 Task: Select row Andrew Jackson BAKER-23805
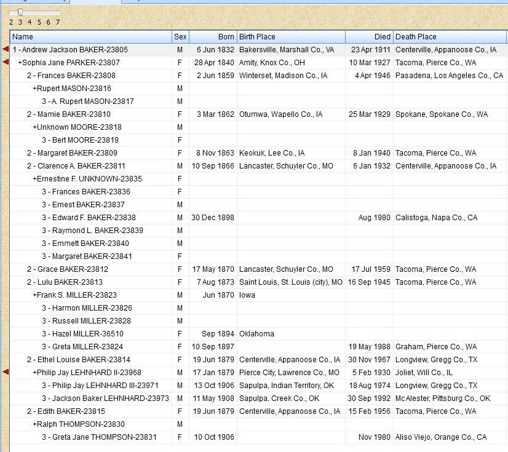(x=258, y=50)
